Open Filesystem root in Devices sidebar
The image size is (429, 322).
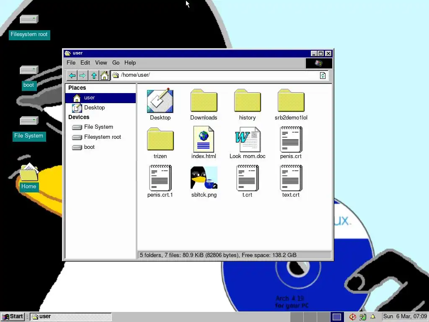(101, 137)
